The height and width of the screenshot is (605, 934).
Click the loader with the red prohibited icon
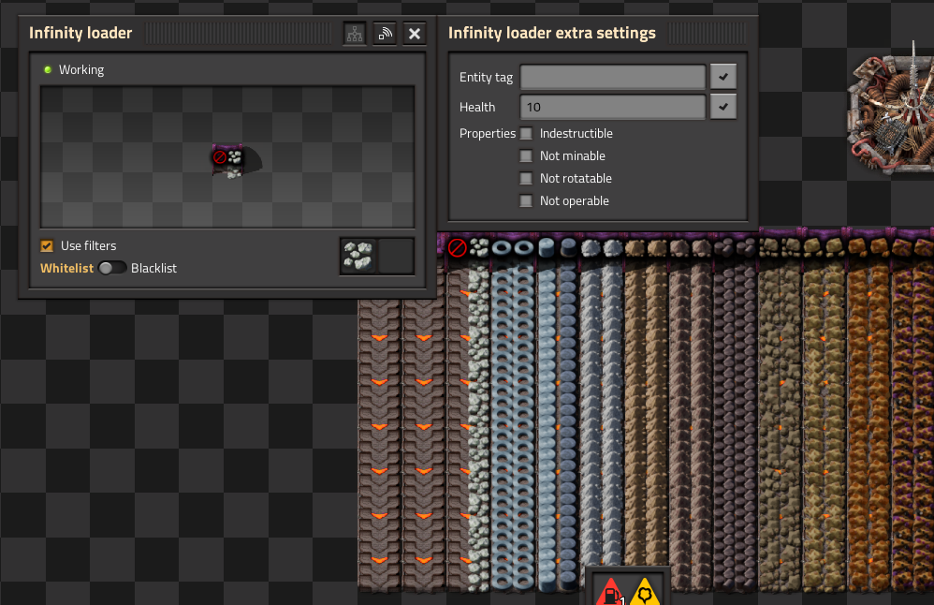tap(459, 248)
